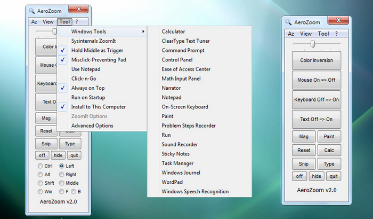Viewport: 373px width, 219px height.
Task: Select the Ctrl radio button
Action: 40,166
